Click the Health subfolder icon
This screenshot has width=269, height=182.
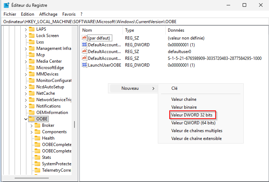tap(37, 138)
